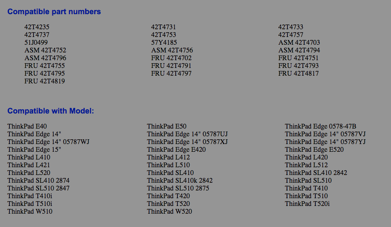This screenshot has width=391, height=227.
Task: Select part number 42T4235
Action: pyautogui.click(x=37, y=27)
